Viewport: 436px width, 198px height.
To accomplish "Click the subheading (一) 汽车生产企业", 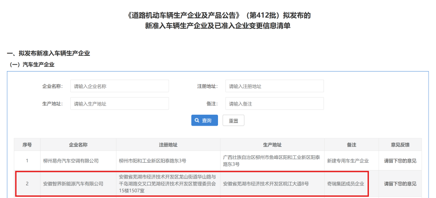I will (x=31, y=65).
